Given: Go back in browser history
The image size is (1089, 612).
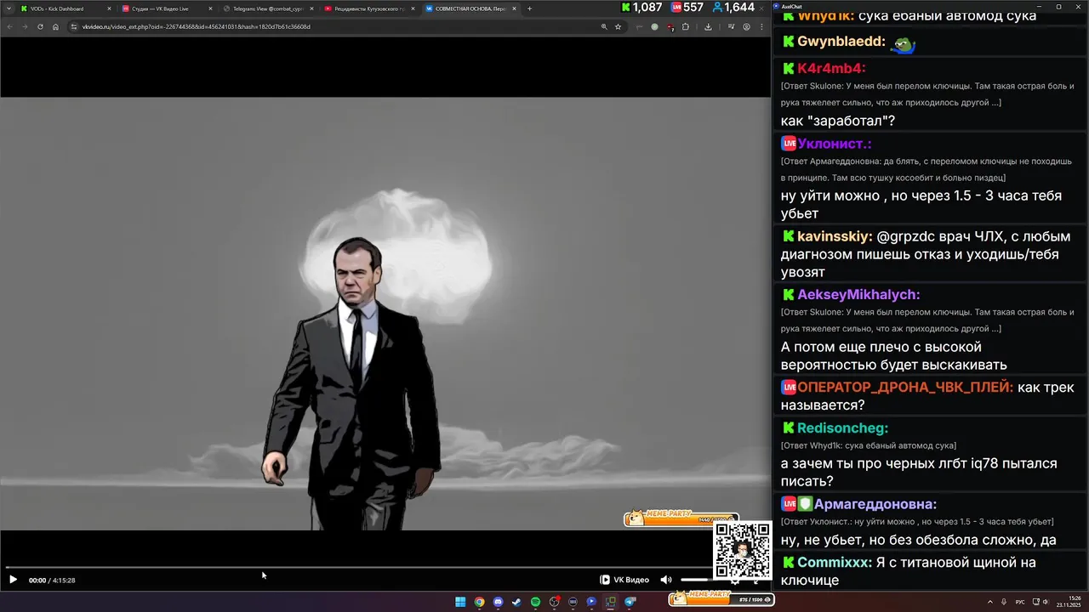Looking at the screenshot, I should point(10,26).
